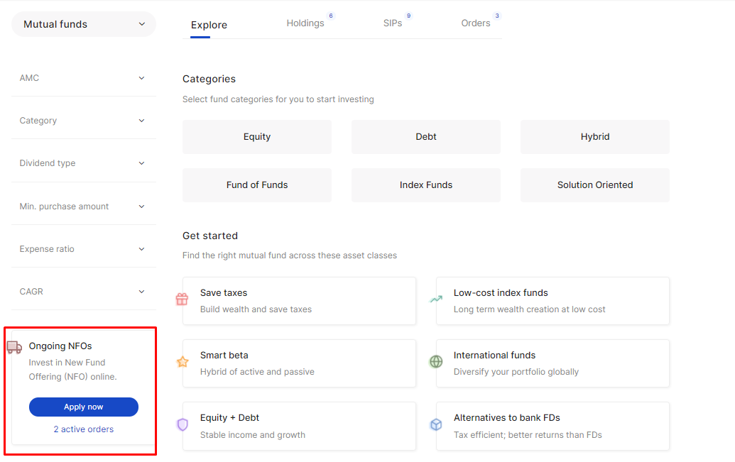Screen dimensions: 735x462
Task: Click the Categories heading
Action: click(209, 79)
